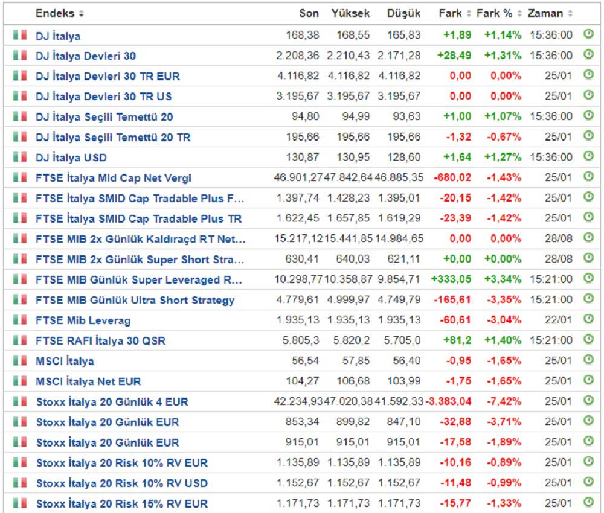Click the +28,49 Fark value
This screenshot has height=513, width=604.
click(454, 56)
